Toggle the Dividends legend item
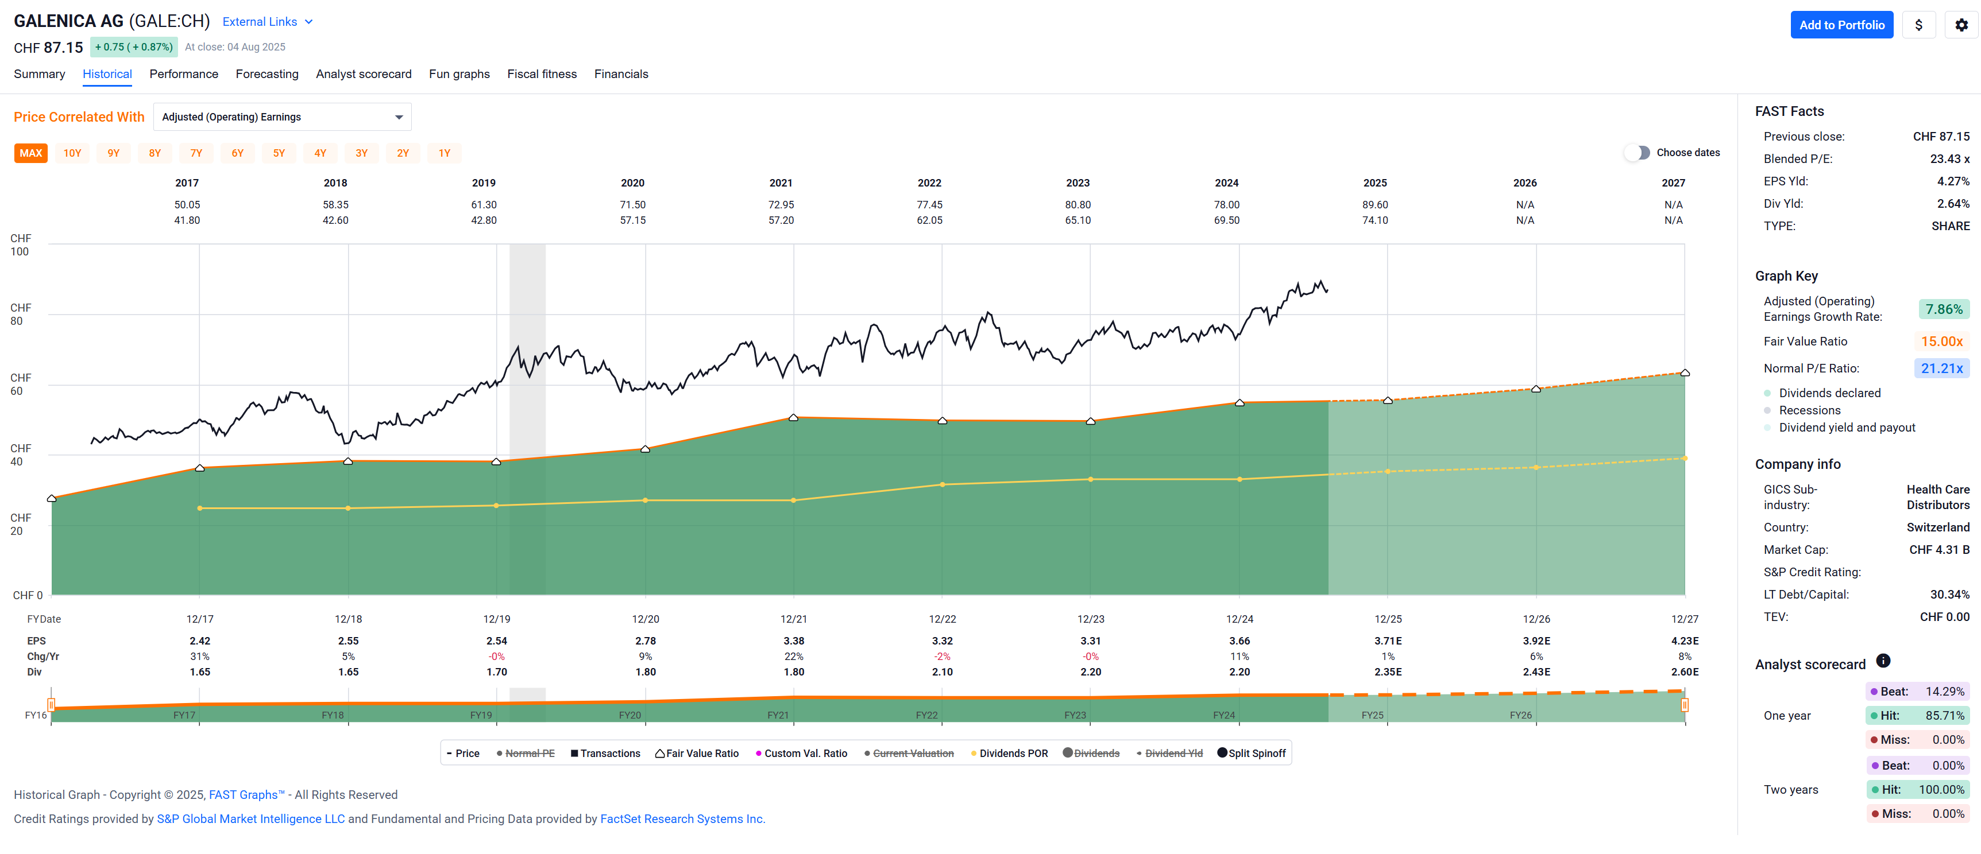Viewport: 1981px width, 854px height. click(x=1091, y=754)
